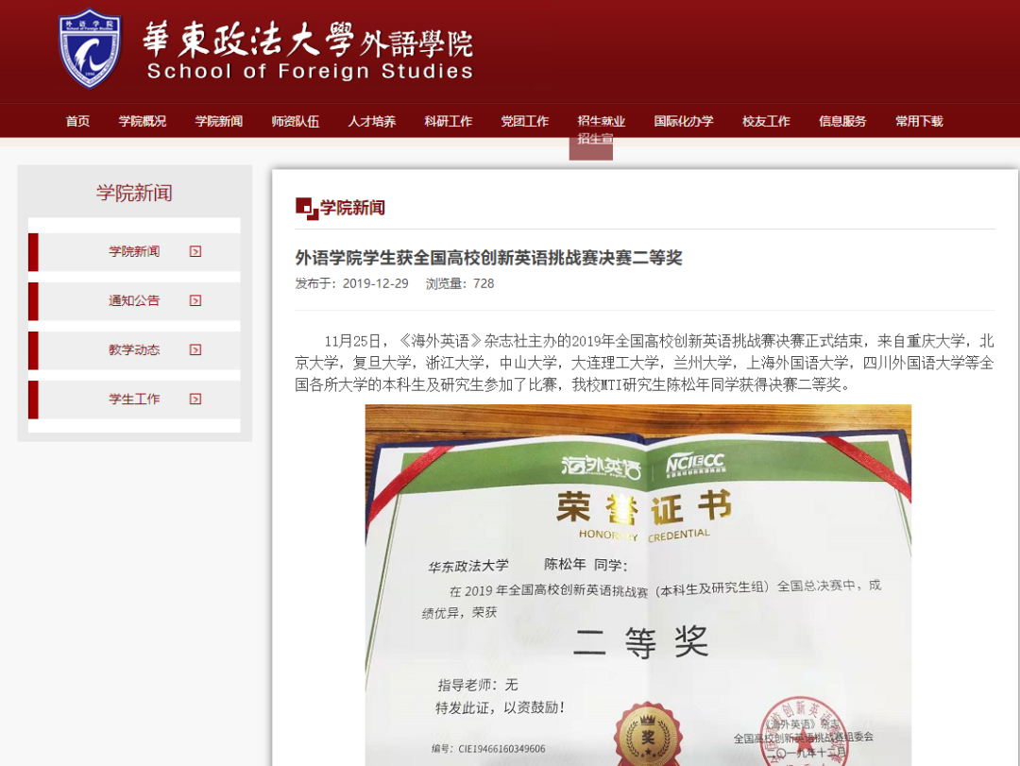Open the 信息服务 menu
1020x766 pixels.
(x=842, y=121)
